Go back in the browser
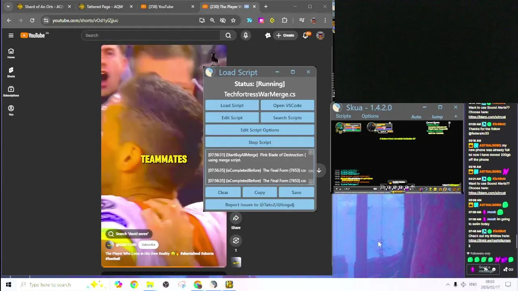Viewport: 518px width, 291px height. pos(9,20)
